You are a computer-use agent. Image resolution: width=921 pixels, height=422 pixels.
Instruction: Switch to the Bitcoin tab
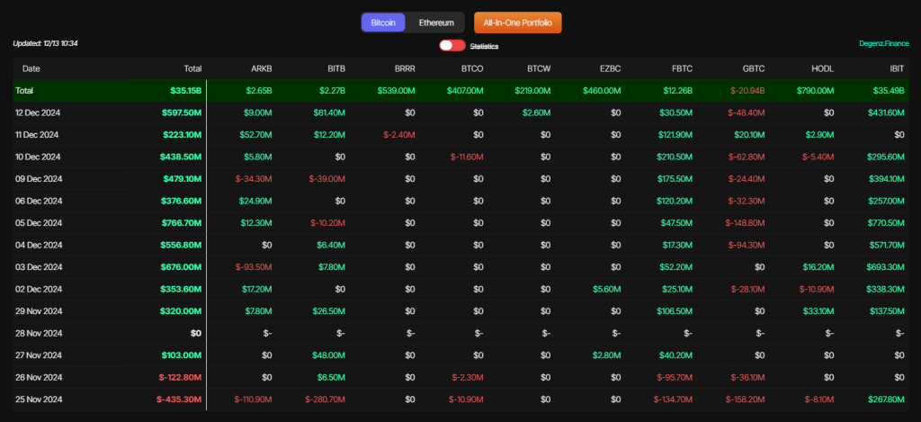point(383,22)
